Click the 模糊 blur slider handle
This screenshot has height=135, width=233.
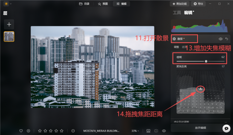[x=206, y=61]
